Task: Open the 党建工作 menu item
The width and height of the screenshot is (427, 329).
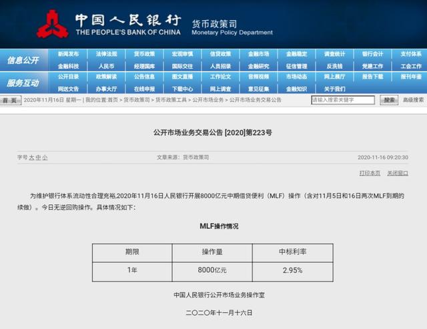Action: (372, 66)
